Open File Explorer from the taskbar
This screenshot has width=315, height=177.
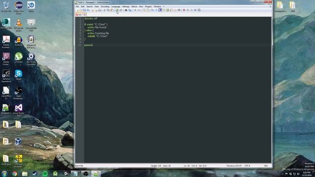point(25,174)
